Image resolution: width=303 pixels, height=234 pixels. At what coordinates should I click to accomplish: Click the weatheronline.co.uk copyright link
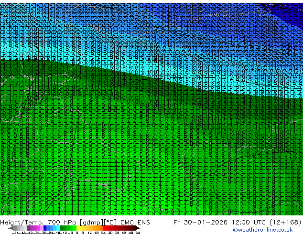coord(263,230)
